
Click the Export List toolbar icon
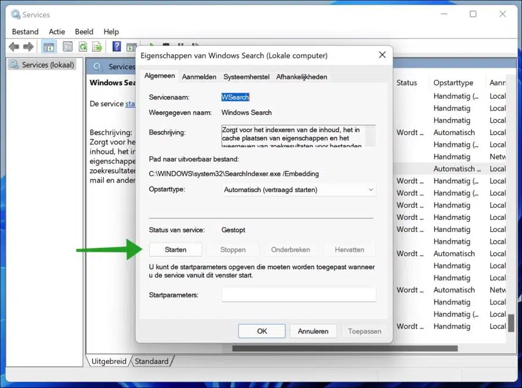[x=97, y=46]
